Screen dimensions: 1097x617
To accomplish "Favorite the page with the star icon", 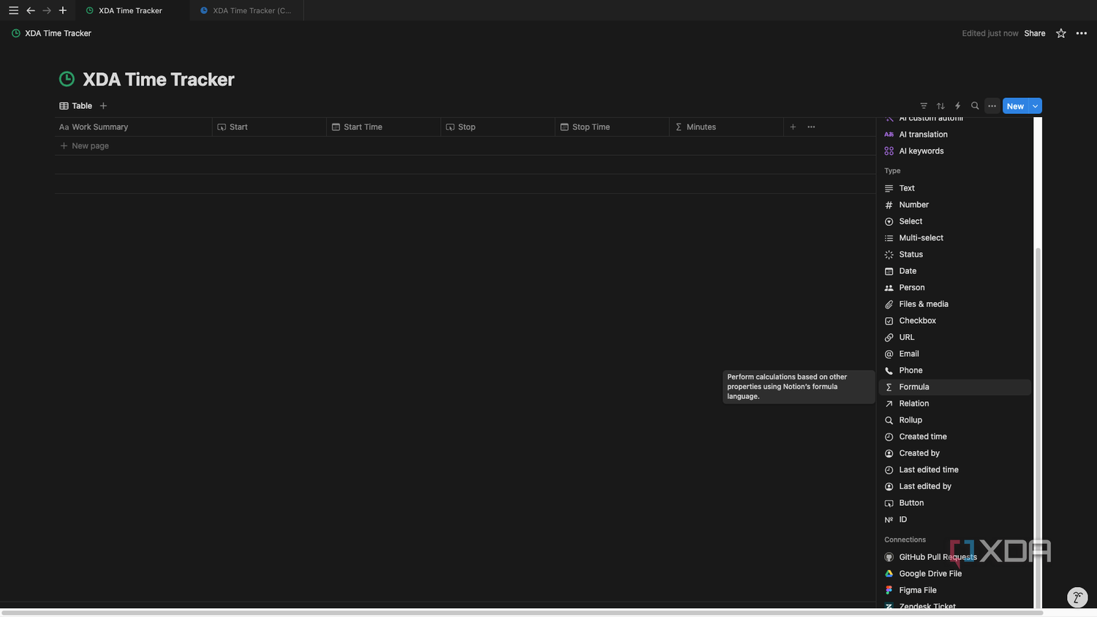I will pos(1061,34).
